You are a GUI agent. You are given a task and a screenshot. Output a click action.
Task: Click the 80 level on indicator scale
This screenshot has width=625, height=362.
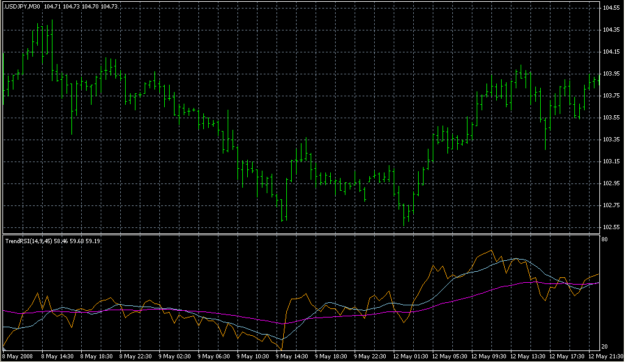click(x=605, y=240)
